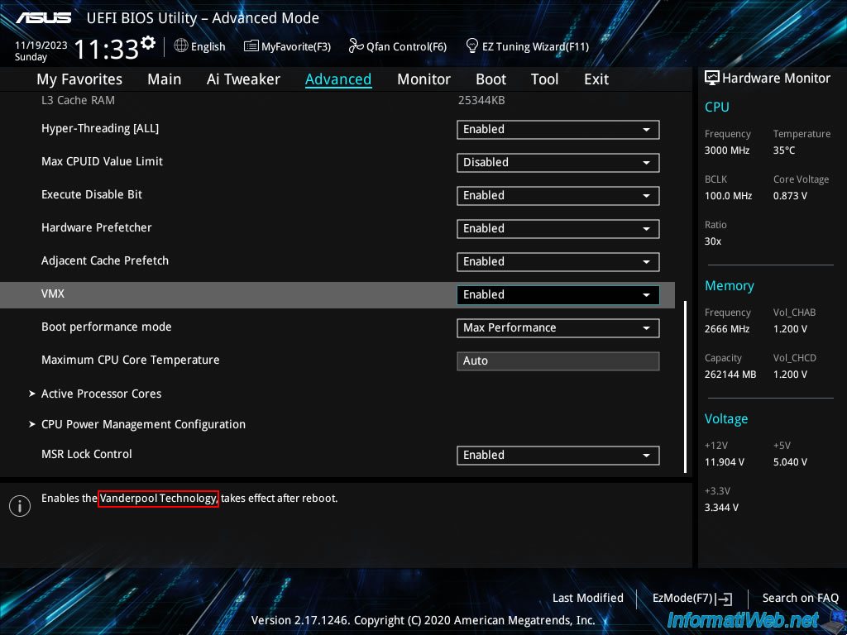Viewport: 847px width, 635px height.
Task: Start the EZ Tuning Wizard(F11)
Action: (527, 46)
